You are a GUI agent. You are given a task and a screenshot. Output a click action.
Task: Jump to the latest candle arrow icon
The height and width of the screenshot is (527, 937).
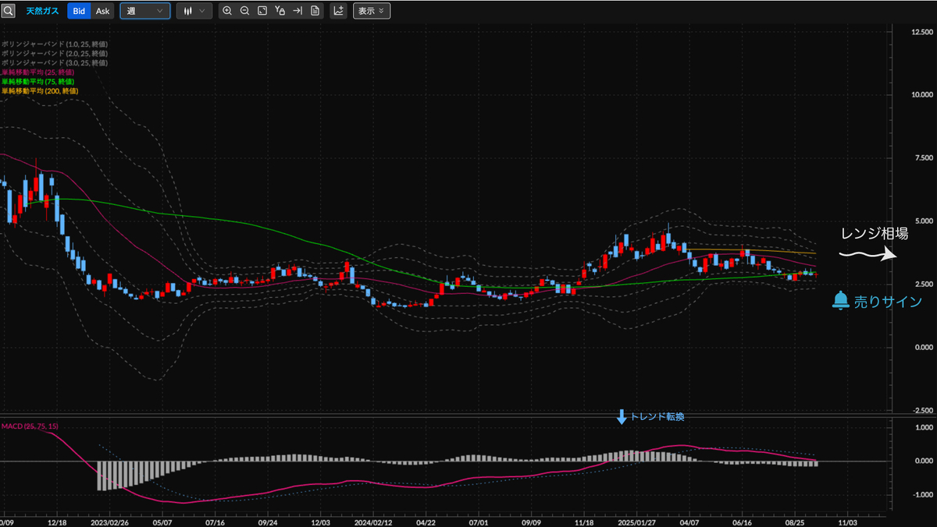(297, 11)
